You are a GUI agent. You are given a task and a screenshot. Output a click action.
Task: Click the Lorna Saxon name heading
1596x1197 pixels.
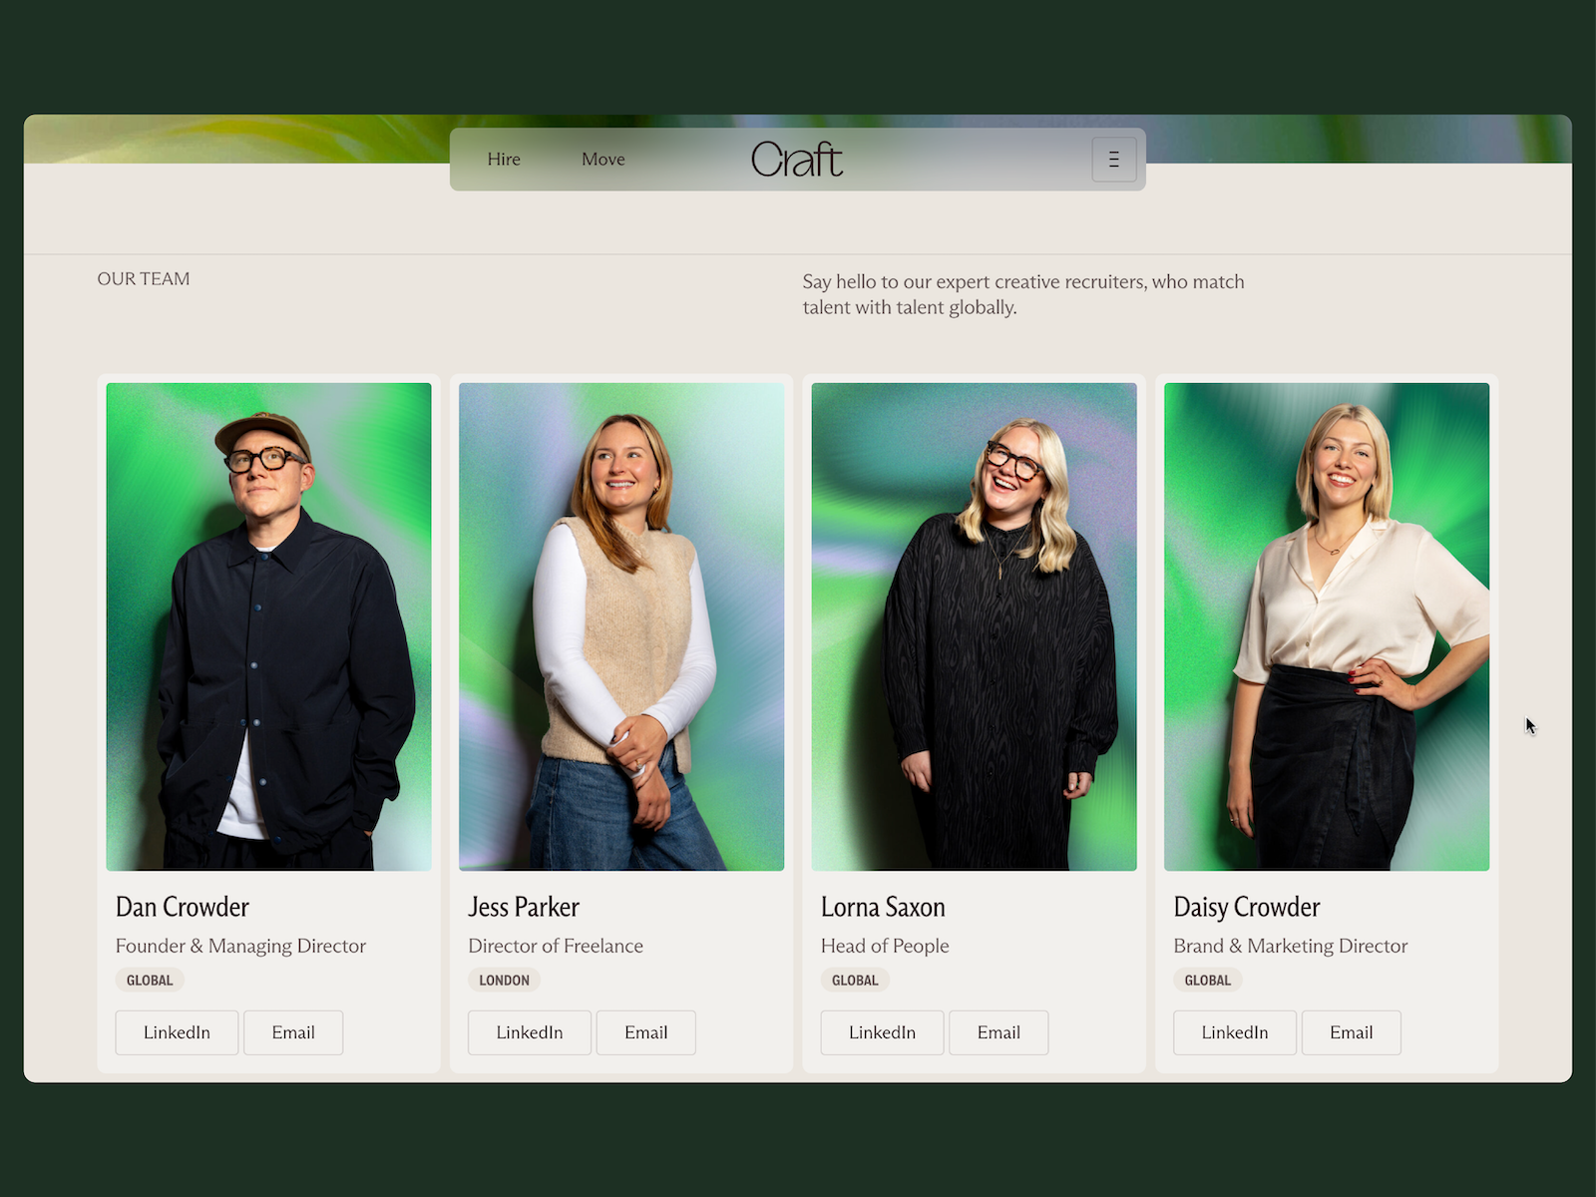(883, 907)
